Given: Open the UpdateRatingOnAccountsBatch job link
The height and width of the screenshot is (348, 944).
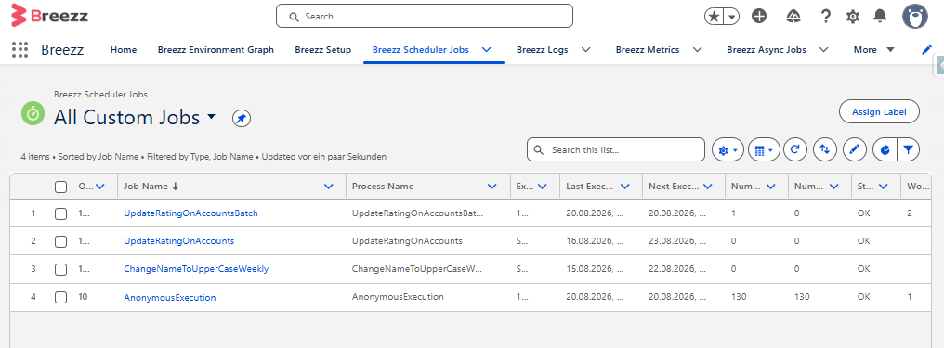Looking at the screenshot, I should click(190, 213).
